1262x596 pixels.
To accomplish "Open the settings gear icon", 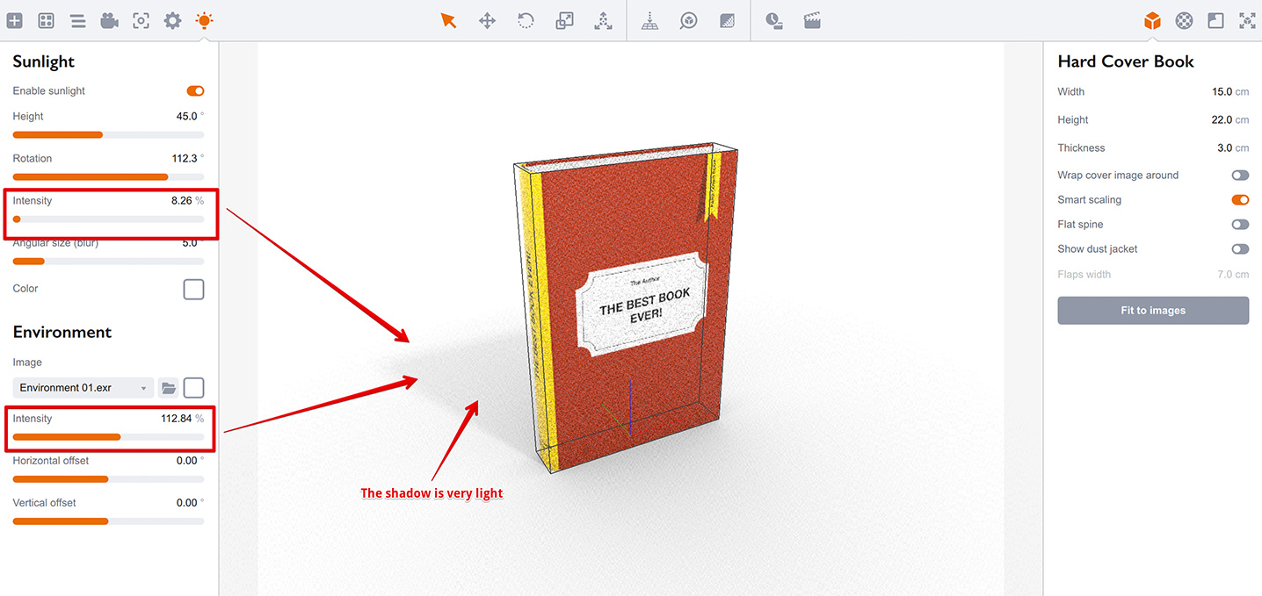I will click(172, 20).
